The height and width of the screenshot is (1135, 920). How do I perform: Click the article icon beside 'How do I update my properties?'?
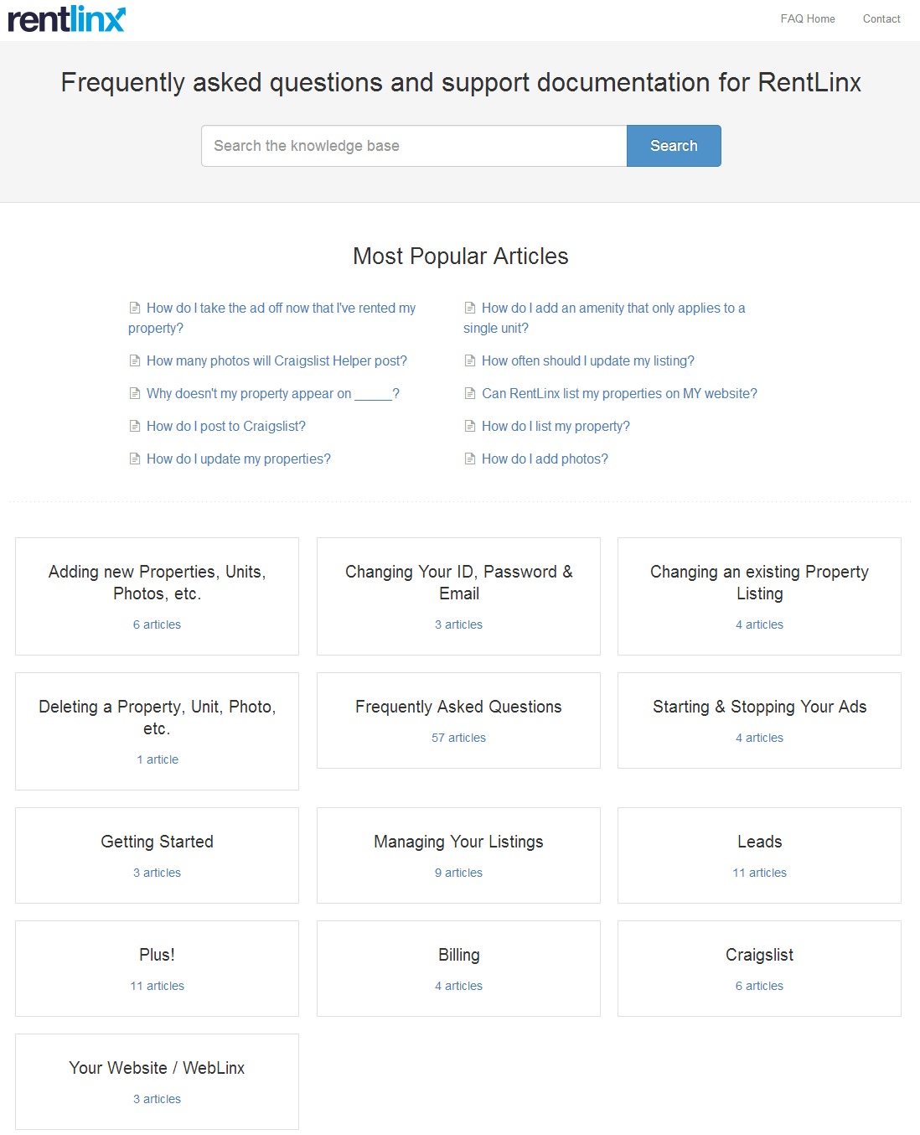[134, 459]
